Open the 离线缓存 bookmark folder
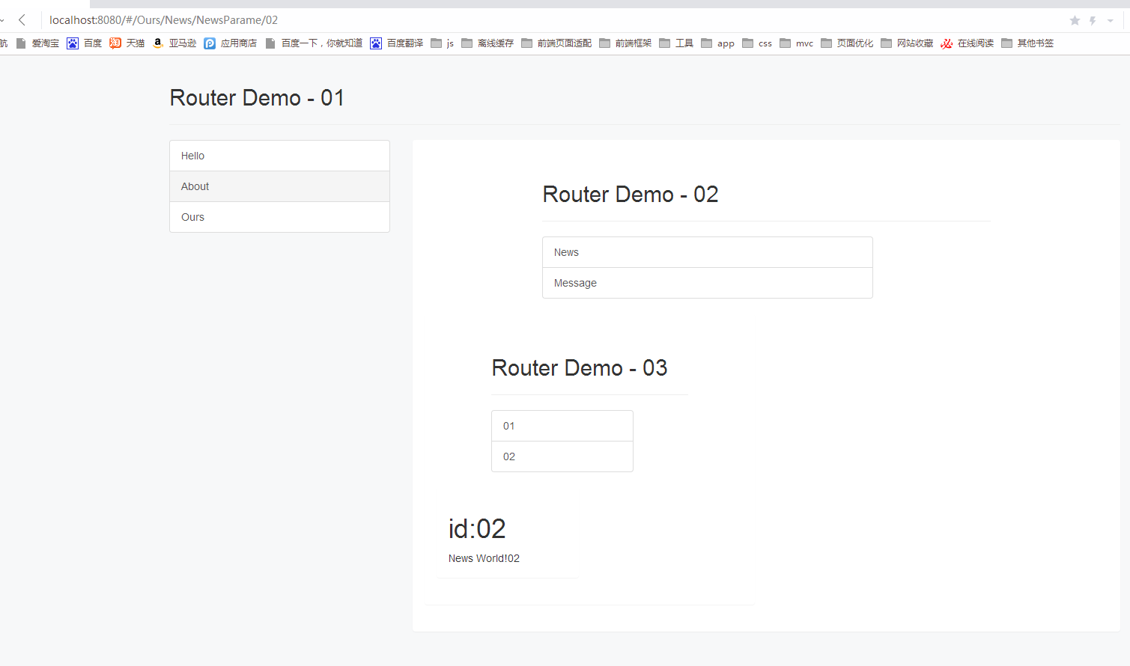 coord(487,43)
